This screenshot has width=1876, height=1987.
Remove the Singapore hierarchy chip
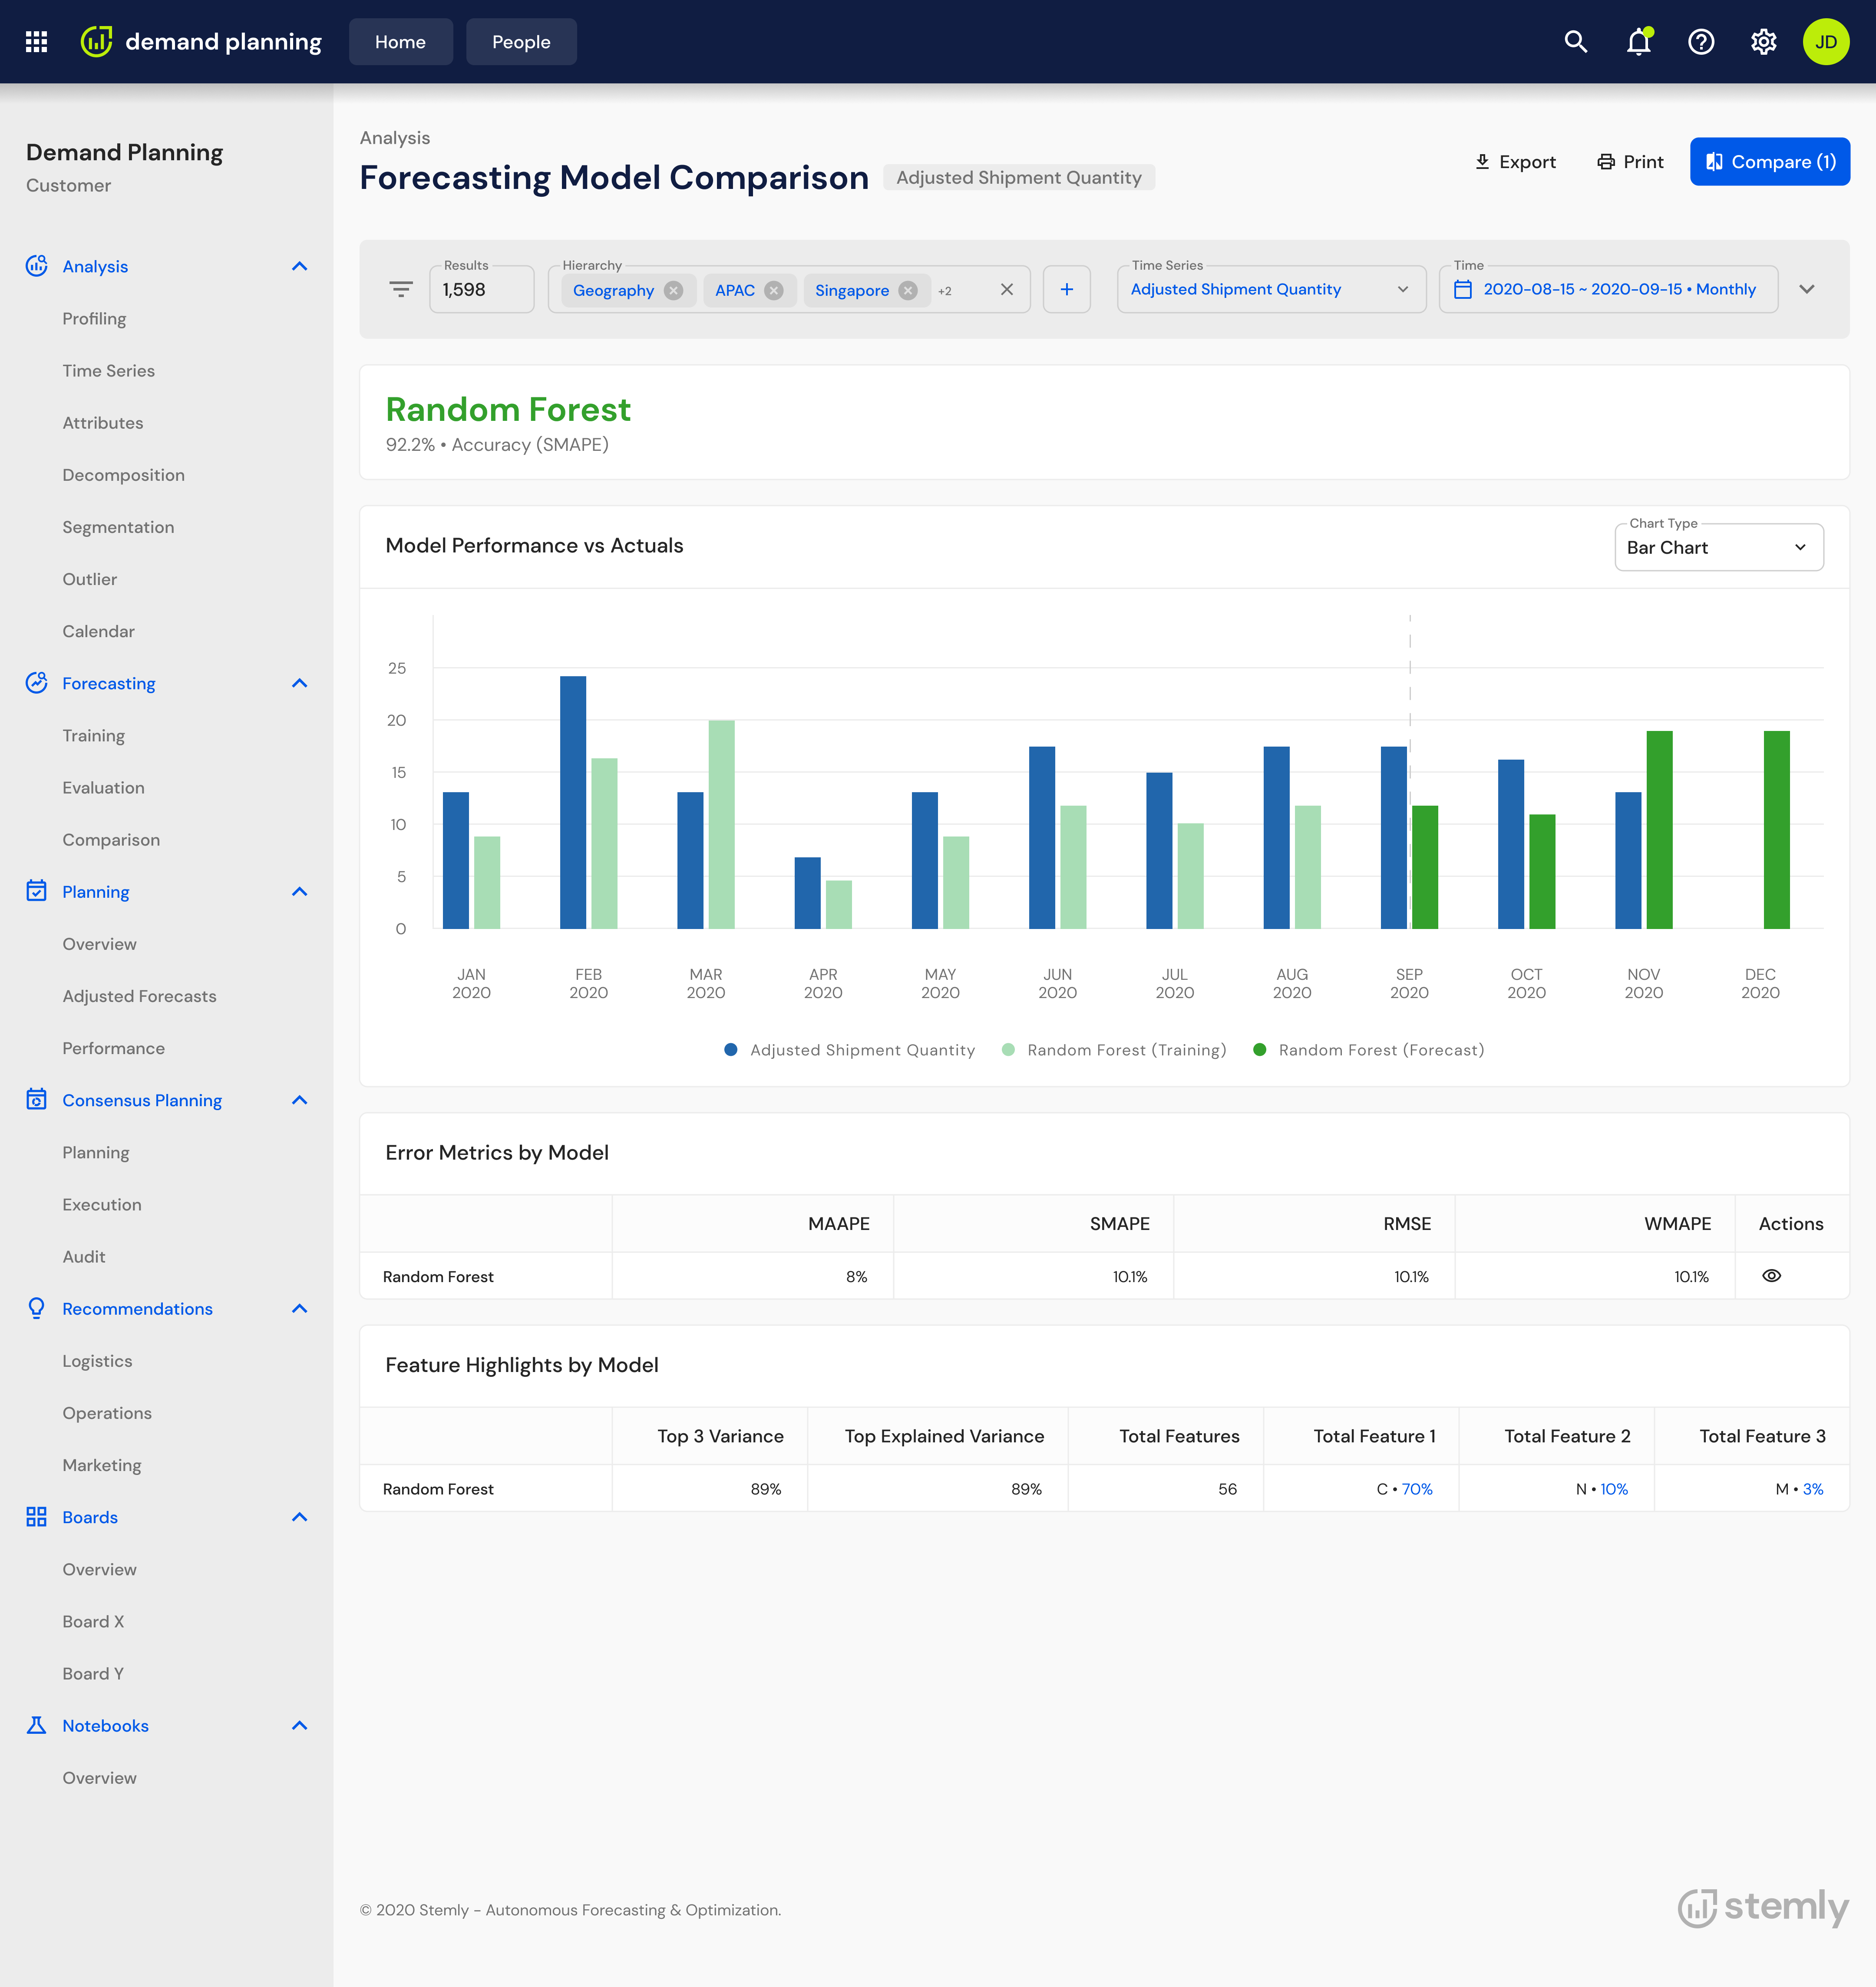pyautogui.click(x=908, y=291)
